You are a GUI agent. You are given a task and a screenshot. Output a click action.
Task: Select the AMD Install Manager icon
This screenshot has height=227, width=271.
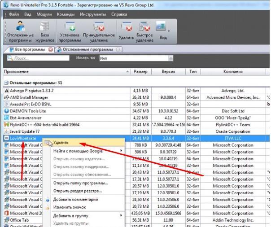pyautogui.click(x=6, y=97)
